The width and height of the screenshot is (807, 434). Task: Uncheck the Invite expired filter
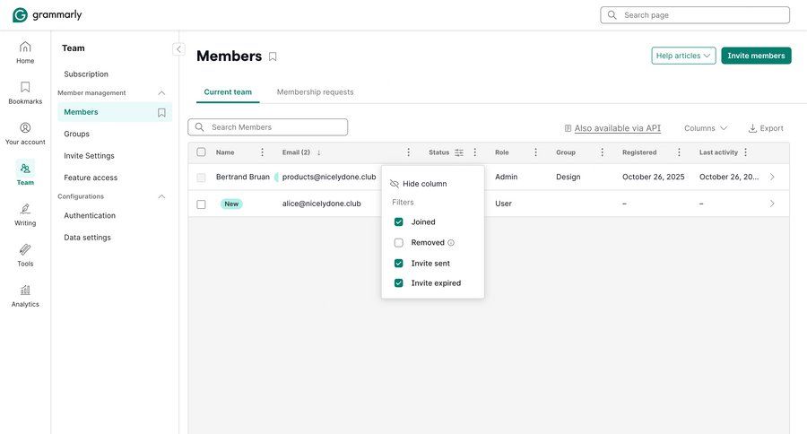click(398, 283)
